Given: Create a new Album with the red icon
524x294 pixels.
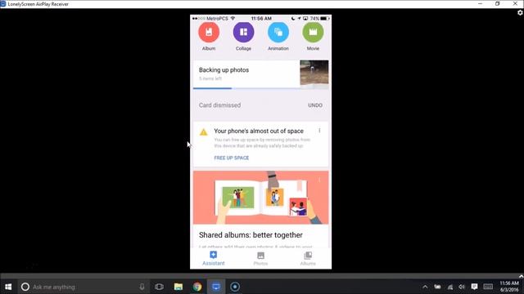Looking at the screenshot, I should click(x=209, y=33).
